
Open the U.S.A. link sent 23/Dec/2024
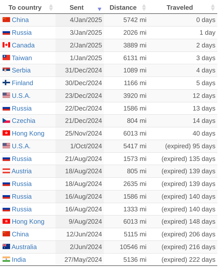21,96
